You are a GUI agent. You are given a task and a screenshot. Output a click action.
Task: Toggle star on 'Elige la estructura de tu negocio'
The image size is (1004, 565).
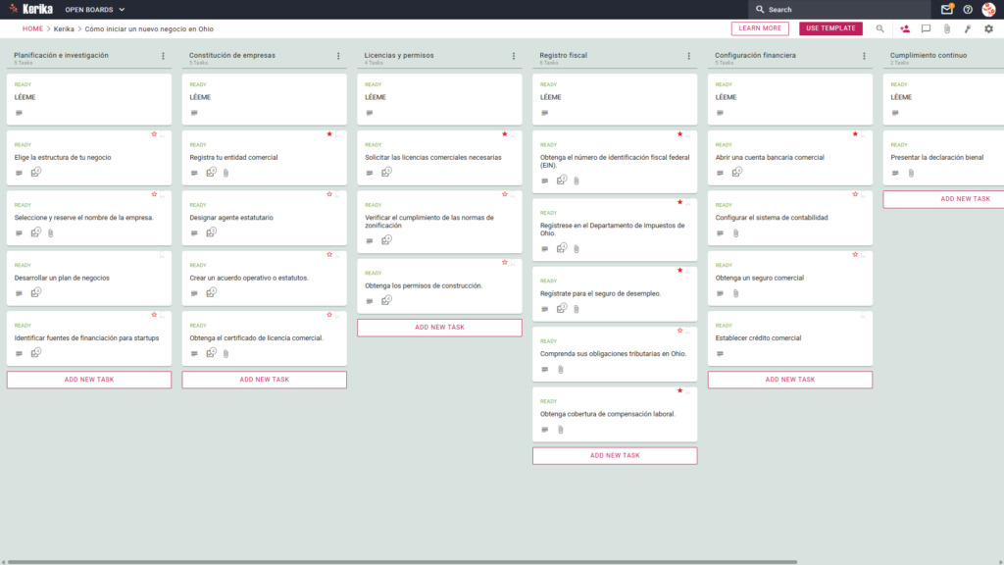tap(154, 133)
